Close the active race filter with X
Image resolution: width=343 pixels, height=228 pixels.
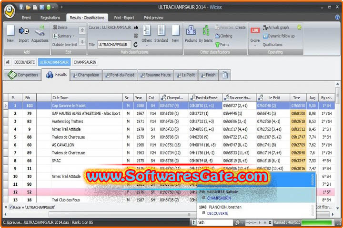tap(6, 207)
